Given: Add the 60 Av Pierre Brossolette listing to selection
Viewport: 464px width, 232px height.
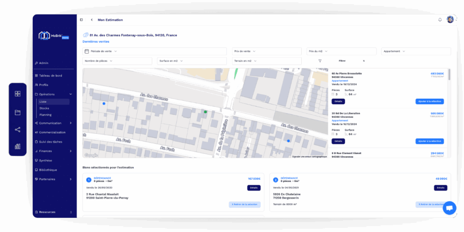Looking at the screenshot, I should pos(429,101).
